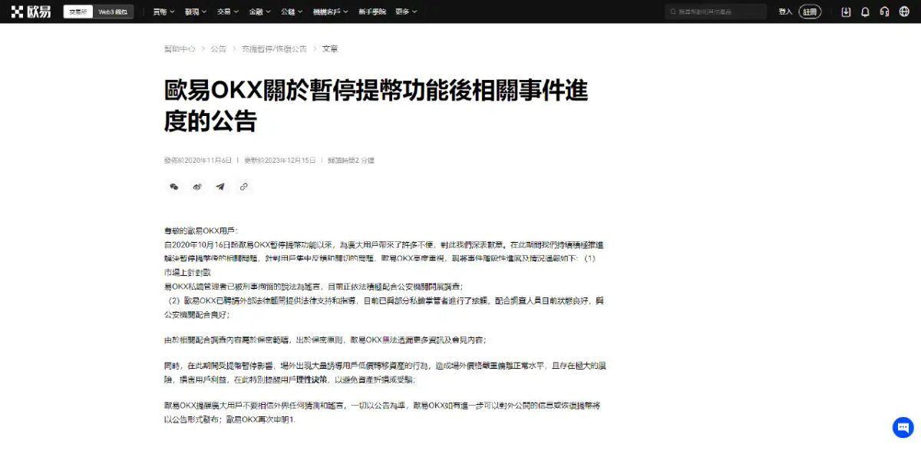921x474 pixels.
Task: Open the 新手學院 menu item
Action: [372, 12]
